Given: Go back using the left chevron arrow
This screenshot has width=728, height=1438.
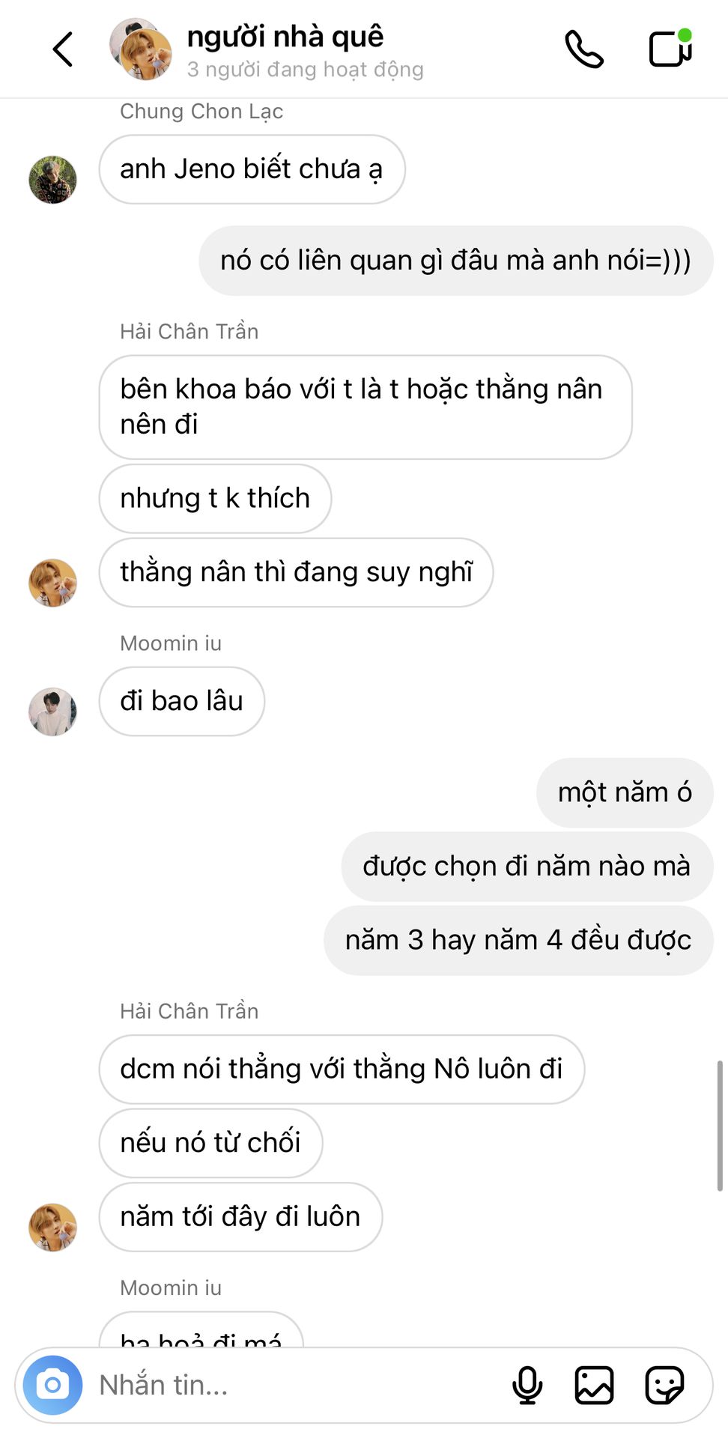Looking at the screenshot, I should pos(64,49).
